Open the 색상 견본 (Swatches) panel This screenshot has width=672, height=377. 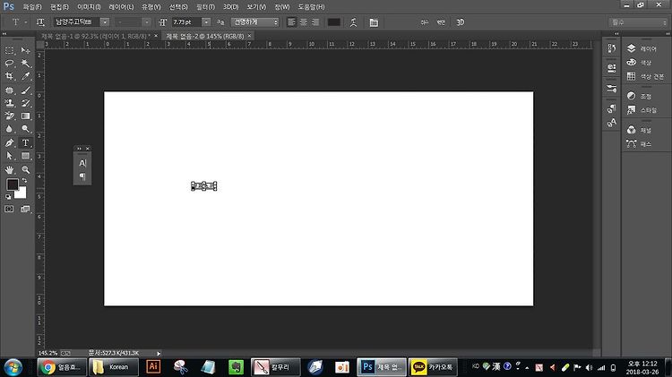coord(645,76)
